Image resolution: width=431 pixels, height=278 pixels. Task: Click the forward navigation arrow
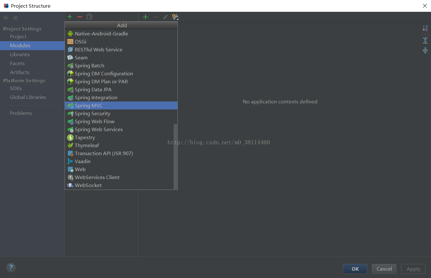coord(15,18)
